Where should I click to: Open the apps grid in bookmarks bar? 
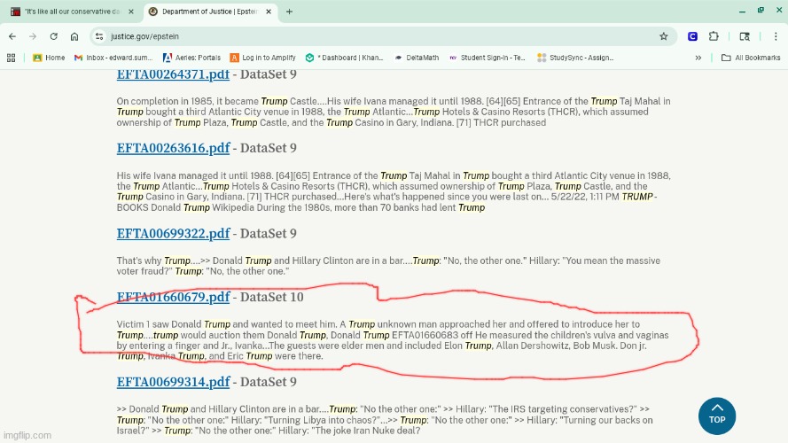point(11,58)
